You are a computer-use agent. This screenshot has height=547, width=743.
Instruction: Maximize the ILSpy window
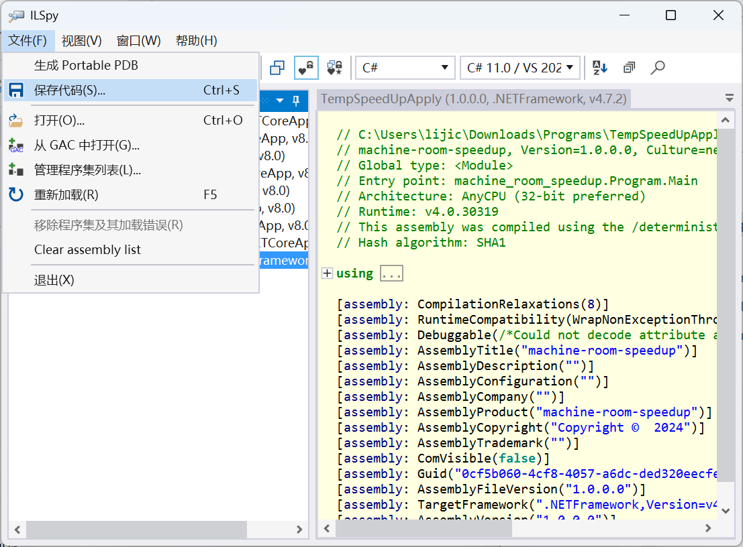point(671,15)
